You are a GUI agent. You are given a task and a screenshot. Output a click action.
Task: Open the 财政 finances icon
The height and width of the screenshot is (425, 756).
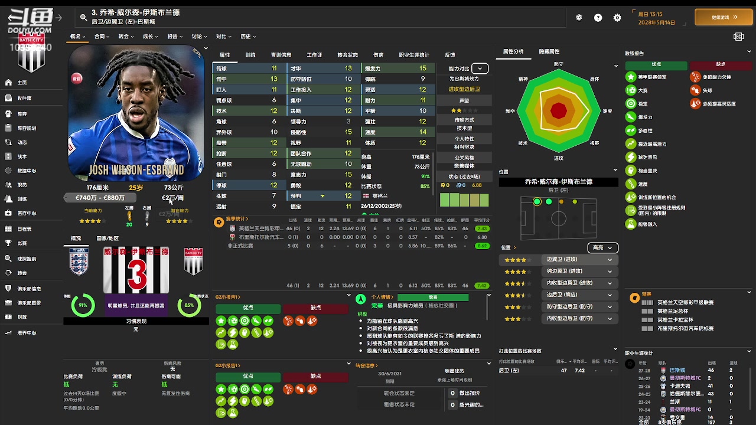coord(8,317)
